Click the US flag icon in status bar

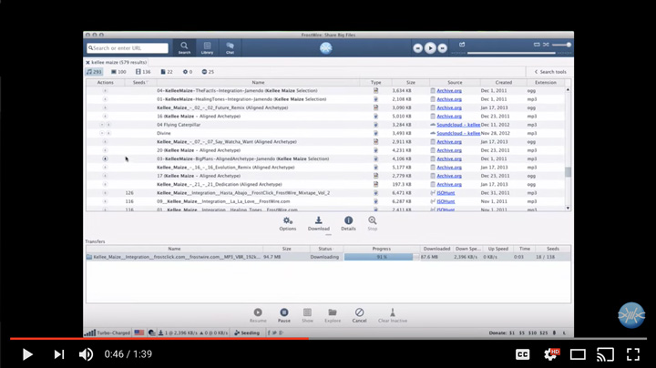tap(139, 332)
